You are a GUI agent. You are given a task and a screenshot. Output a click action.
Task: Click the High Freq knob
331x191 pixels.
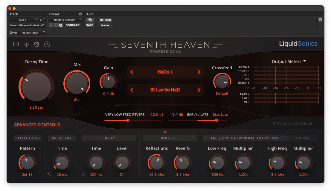(x=277, y=163)
